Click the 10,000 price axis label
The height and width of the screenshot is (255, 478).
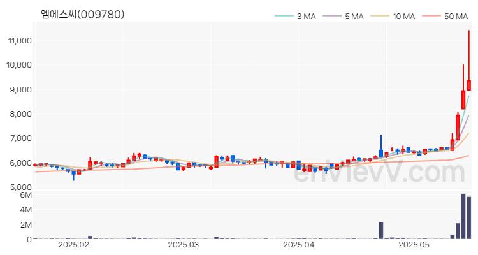click(x=19, y=64)
